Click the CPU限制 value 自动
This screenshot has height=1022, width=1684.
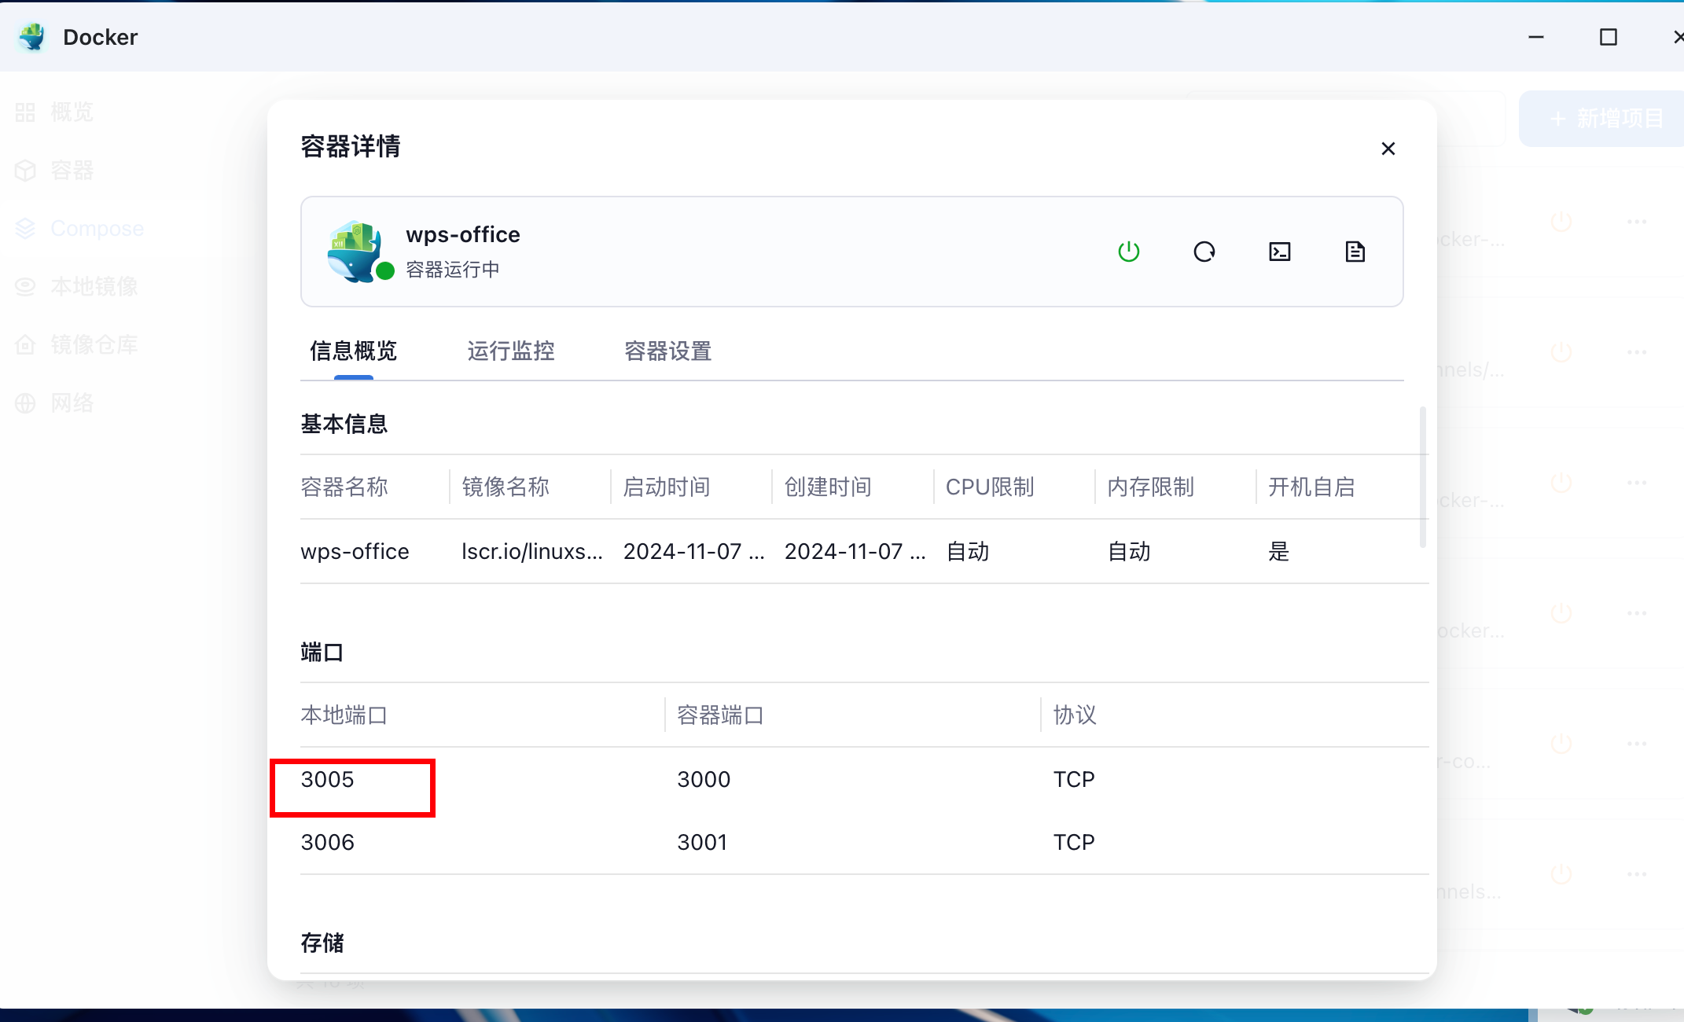pos(968,551)
